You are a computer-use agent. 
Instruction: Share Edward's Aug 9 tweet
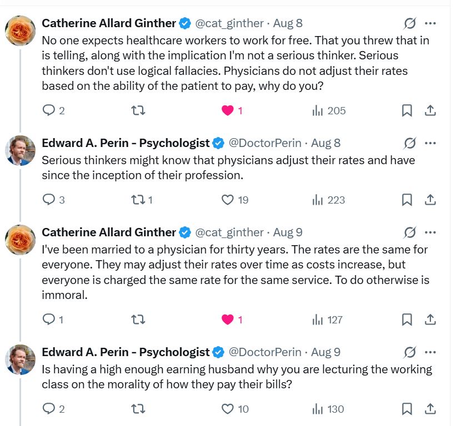point(430,409)
